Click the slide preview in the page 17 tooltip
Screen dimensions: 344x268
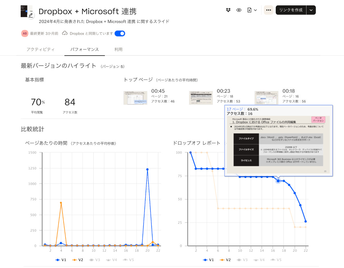point(278,144)
